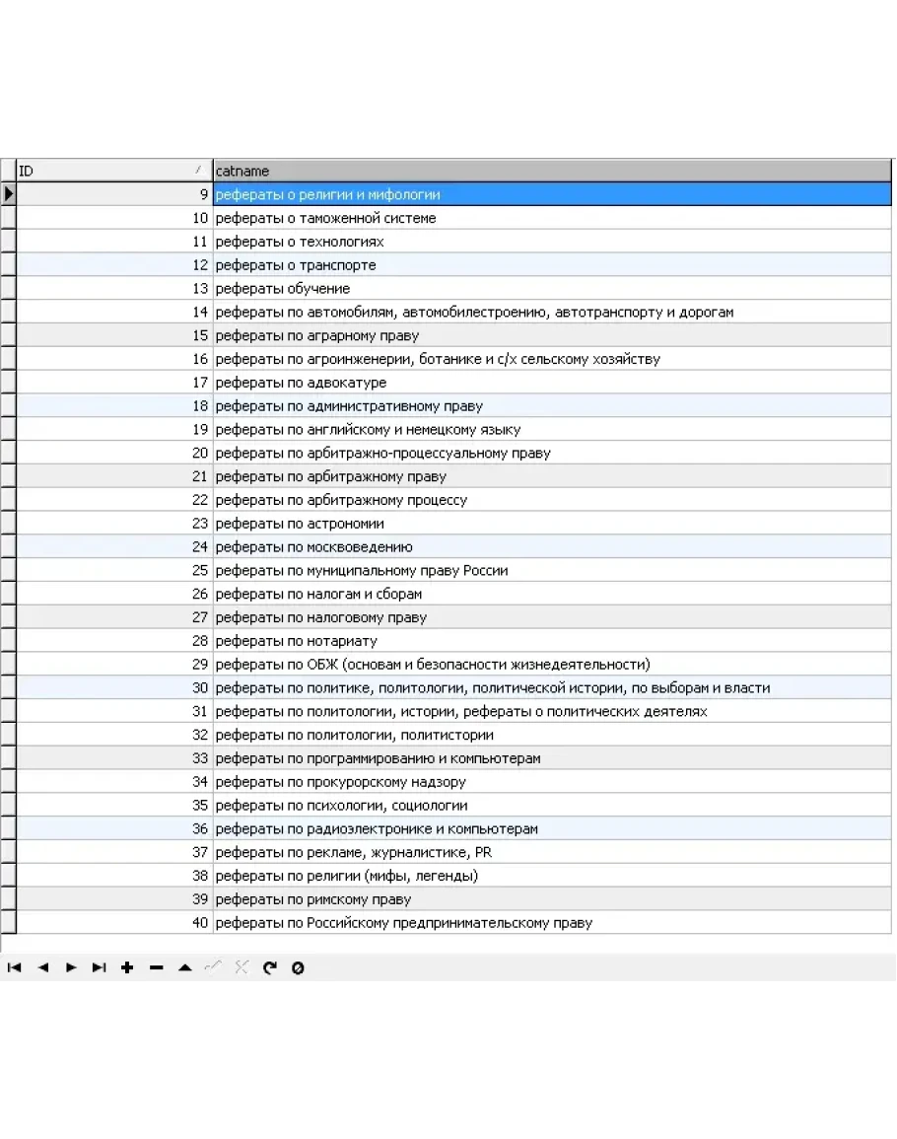Viewport: 897px width, 1139px height.
Task: Click the row indicator for ID 9
Action: click(x=9, y=194)
